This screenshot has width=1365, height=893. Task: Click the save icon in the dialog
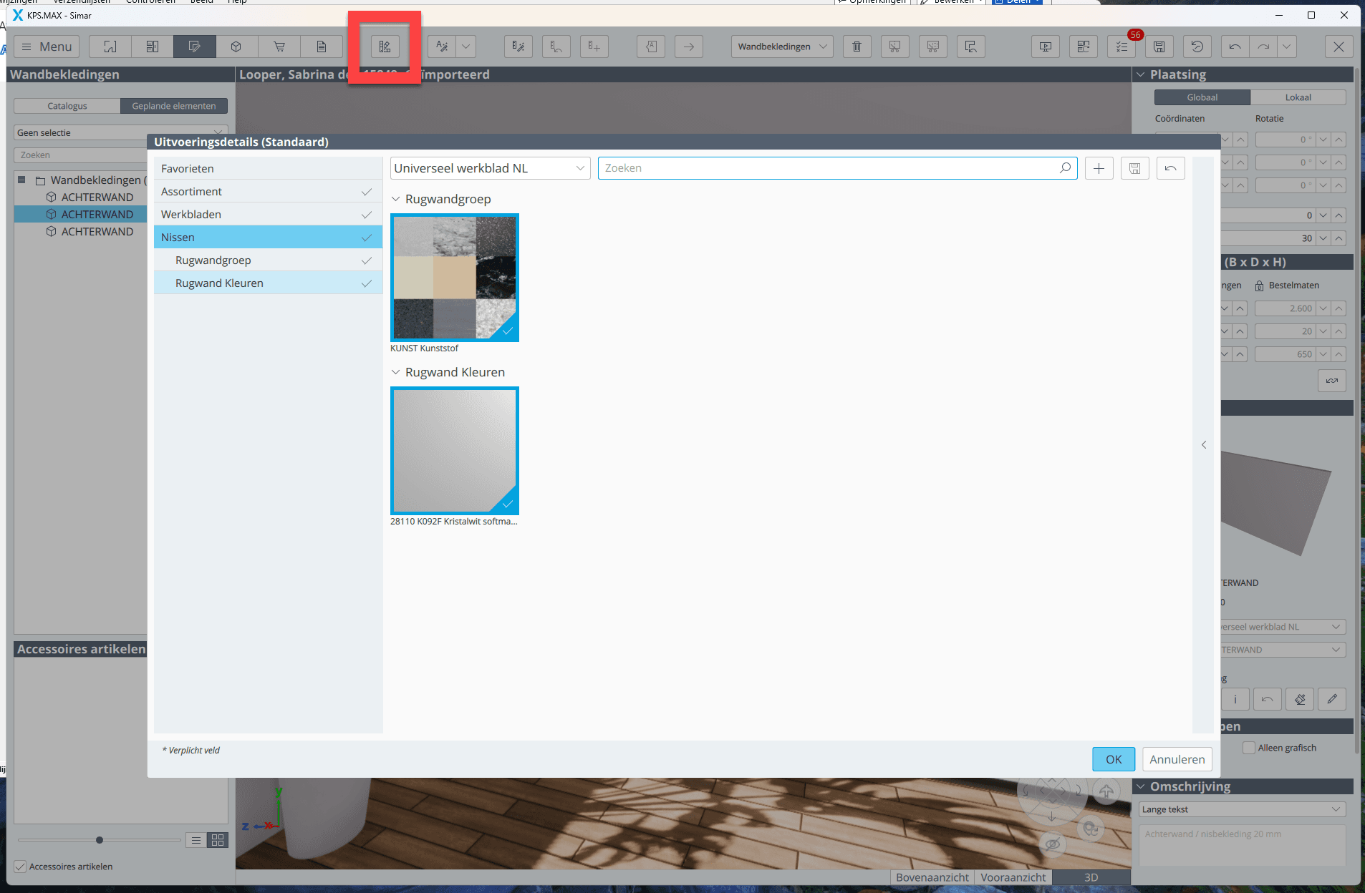click(x=1134, y=168)
